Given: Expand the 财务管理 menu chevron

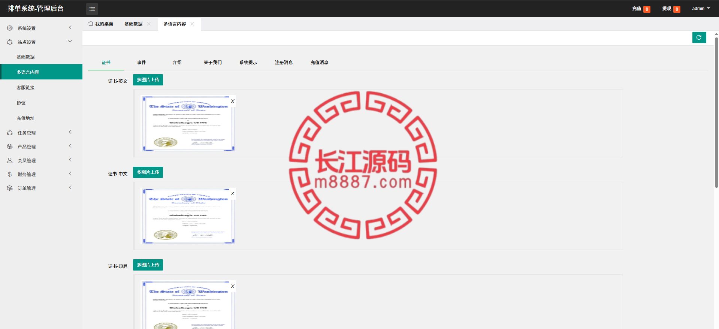Looking at the screenshot, I should pos(70,174).
